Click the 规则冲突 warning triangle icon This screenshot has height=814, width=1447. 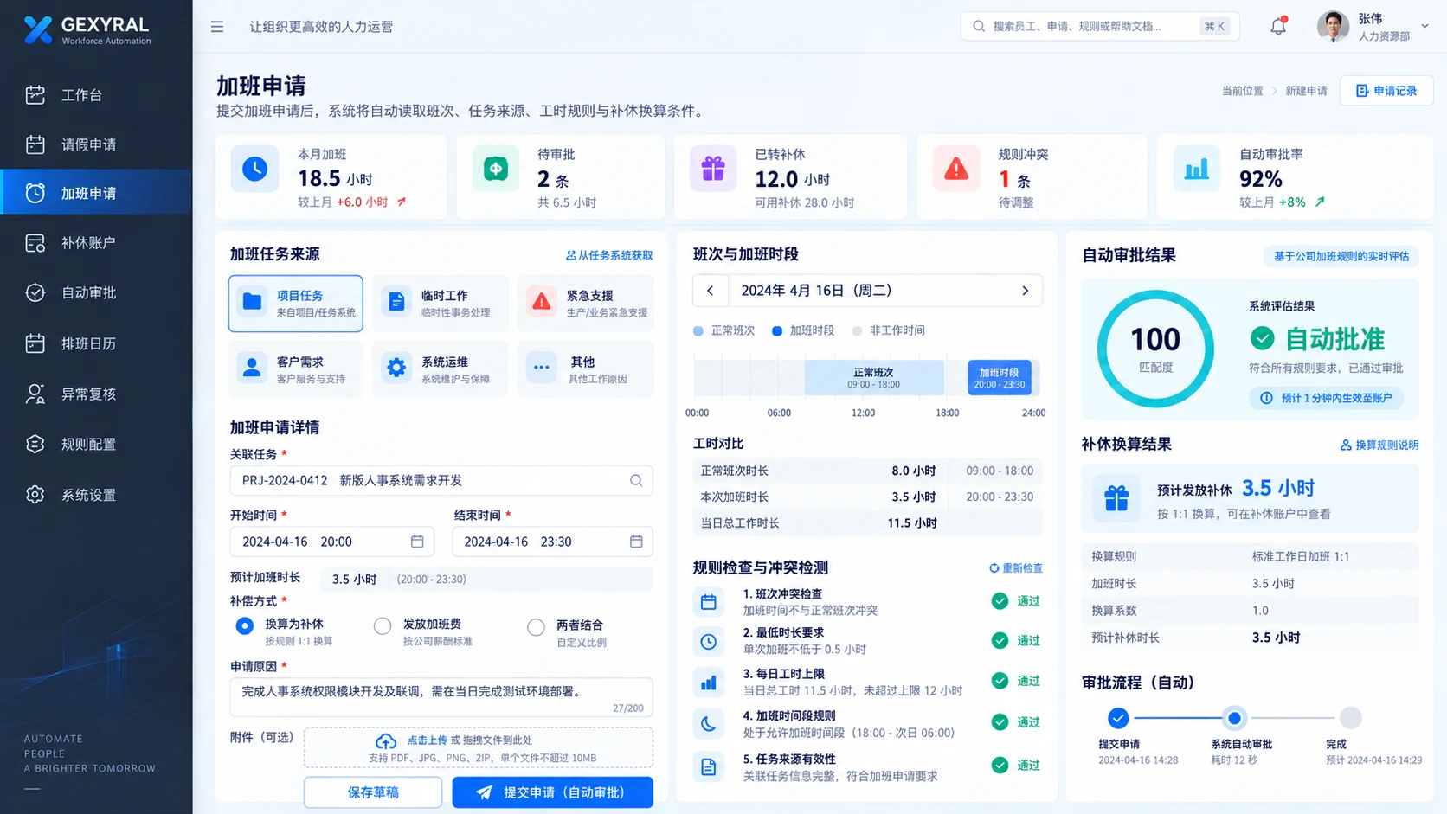956,169
